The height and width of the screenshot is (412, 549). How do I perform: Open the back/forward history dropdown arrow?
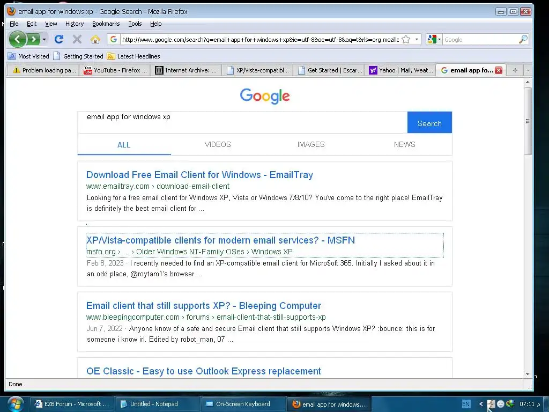[44, 39]
